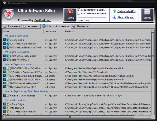Open About this app link
The height and width of the screenshot is (121, 157).
pyautogui.click(x=126, y=17)
